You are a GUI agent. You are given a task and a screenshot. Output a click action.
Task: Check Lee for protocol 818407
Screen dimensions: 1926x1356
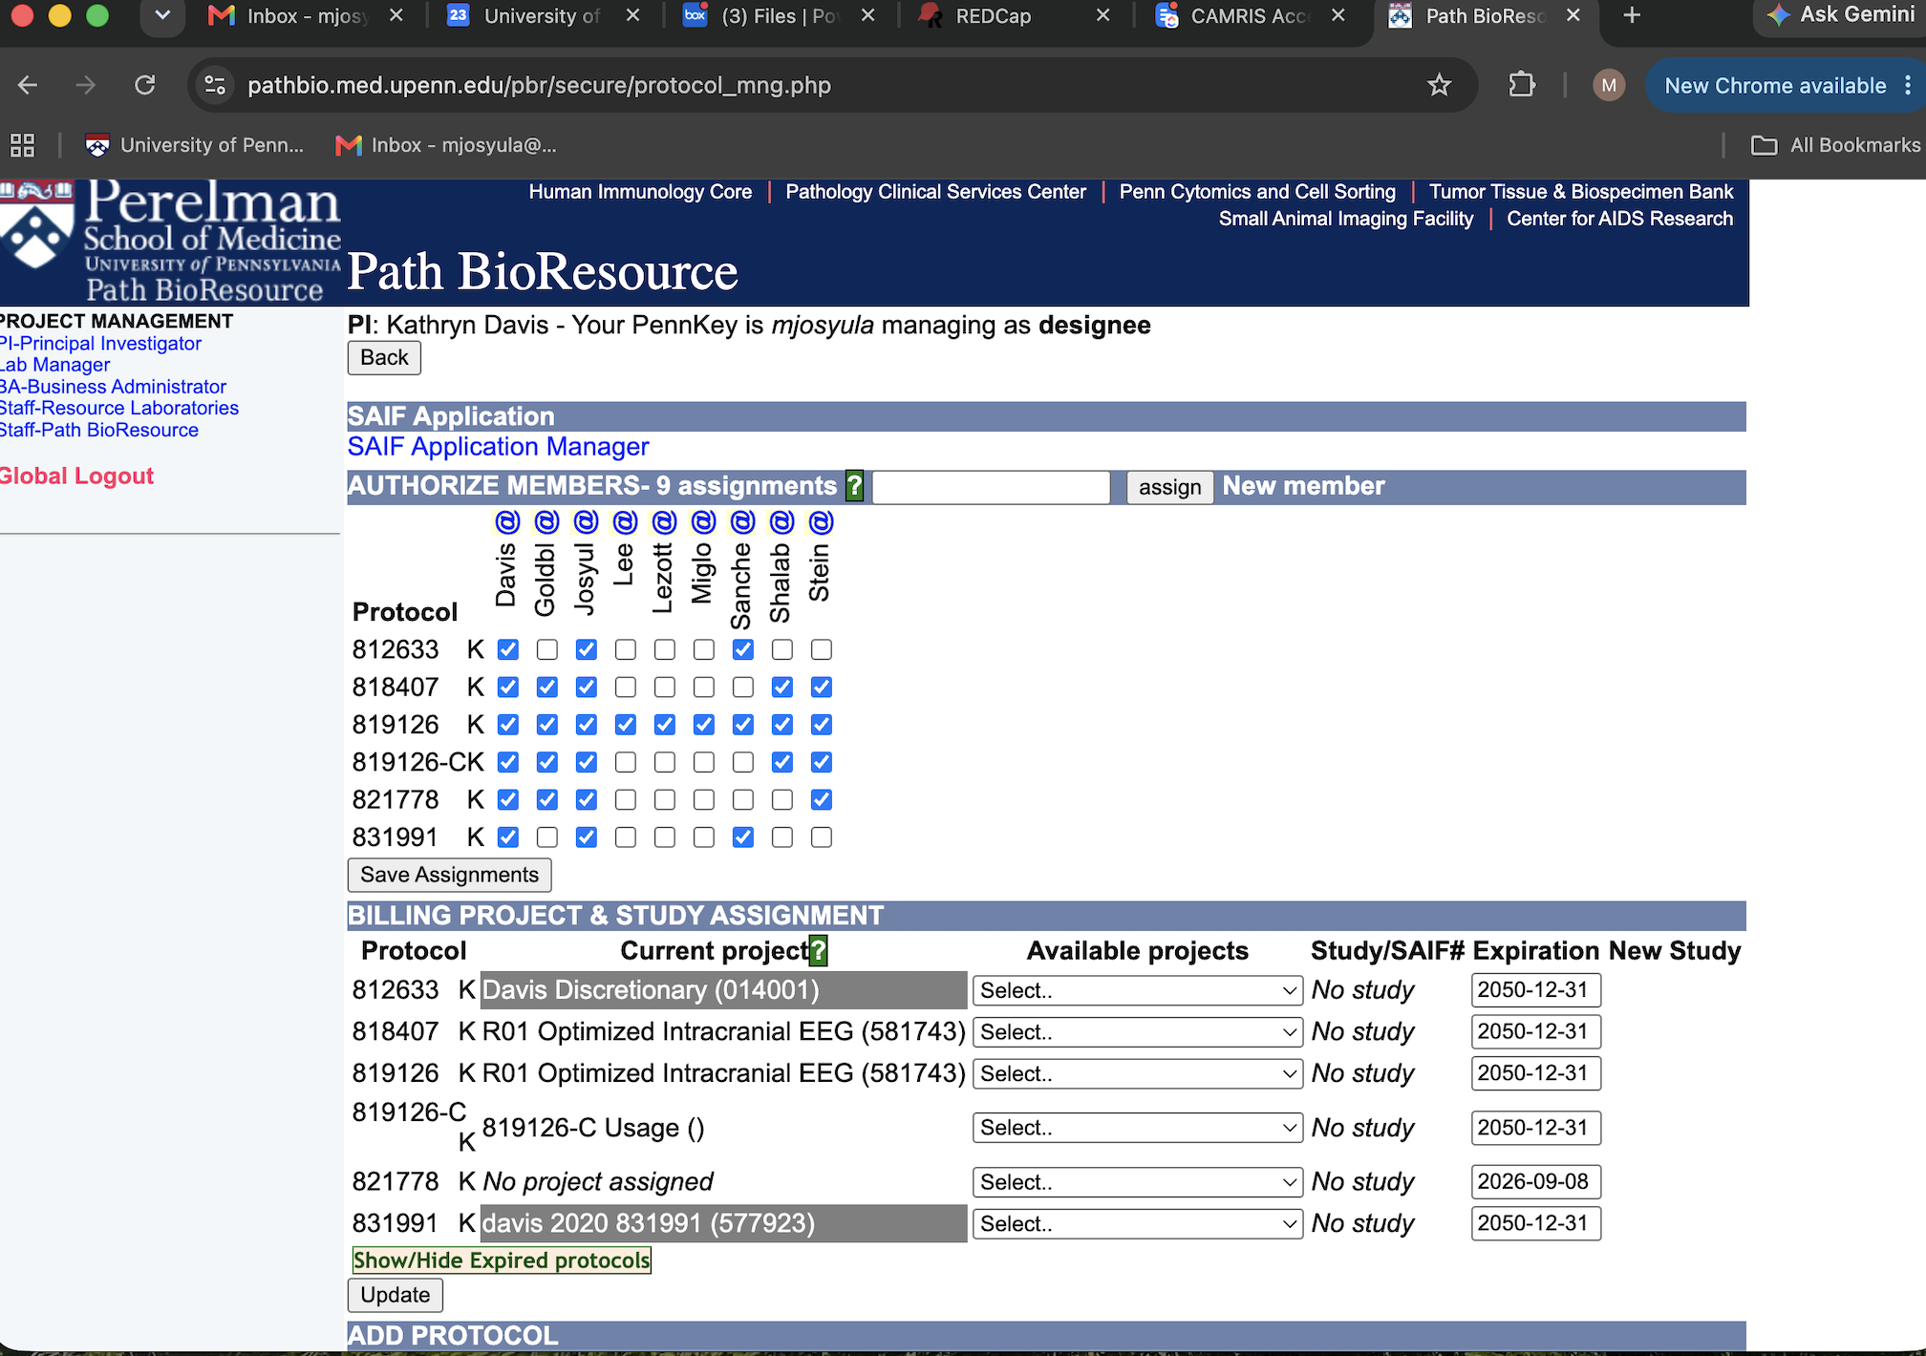625,688
